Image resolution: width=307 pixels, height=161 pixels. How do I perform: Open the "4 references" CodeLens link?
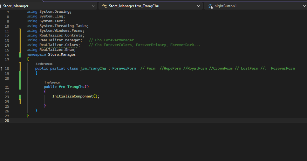pos(44,64)
